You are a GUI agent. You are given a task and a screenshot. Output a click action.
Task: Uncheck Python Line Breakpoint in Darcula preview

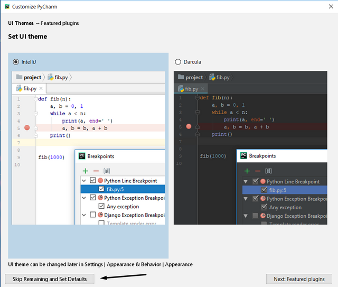tap(256, 181)
